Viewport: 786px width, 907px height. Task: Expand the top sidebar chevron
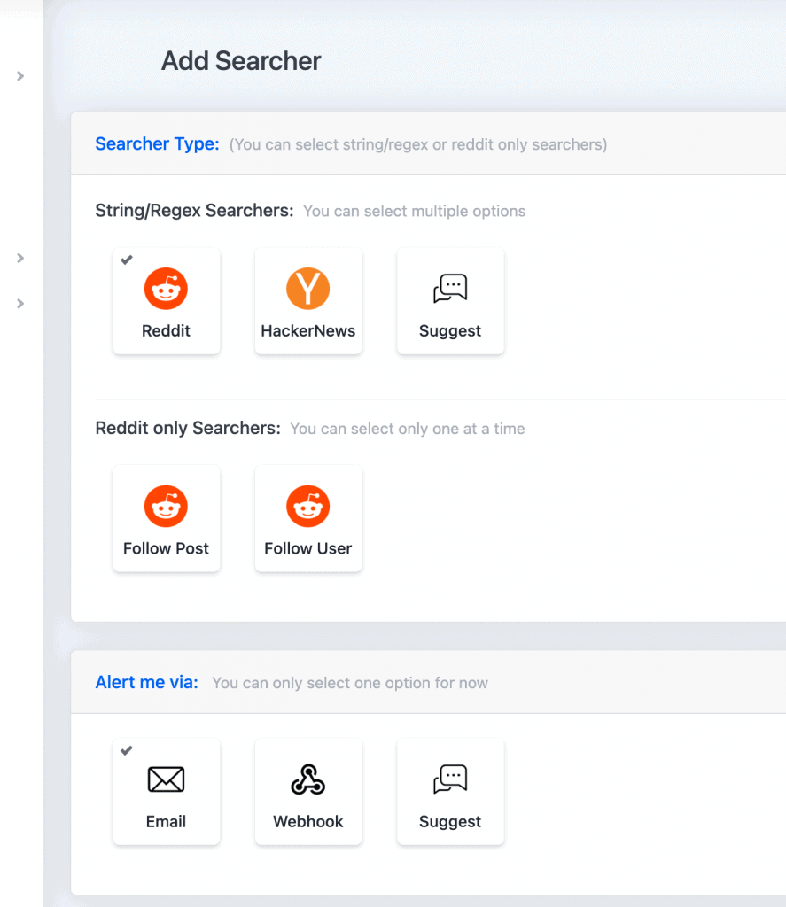(20, 76)
